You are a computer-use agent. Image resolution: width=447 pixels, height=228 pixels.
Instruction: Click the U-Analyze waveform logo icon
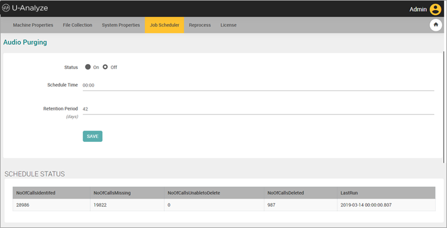coord(6,8)
